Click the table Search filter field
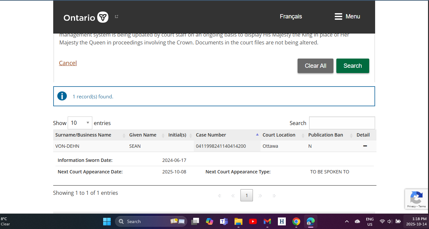The height and width of the screenshot is (229, 429). pyautogui.click(x=342, y=123)
